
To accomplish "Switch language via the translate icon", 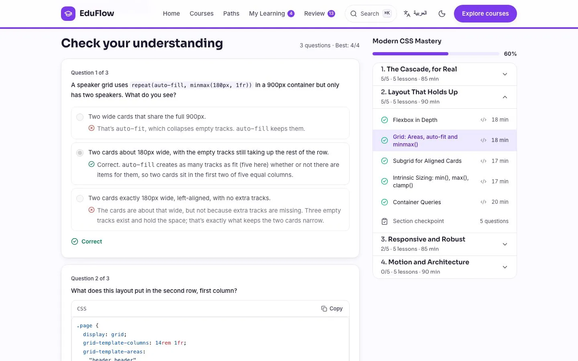I will [x=407, y=14].
